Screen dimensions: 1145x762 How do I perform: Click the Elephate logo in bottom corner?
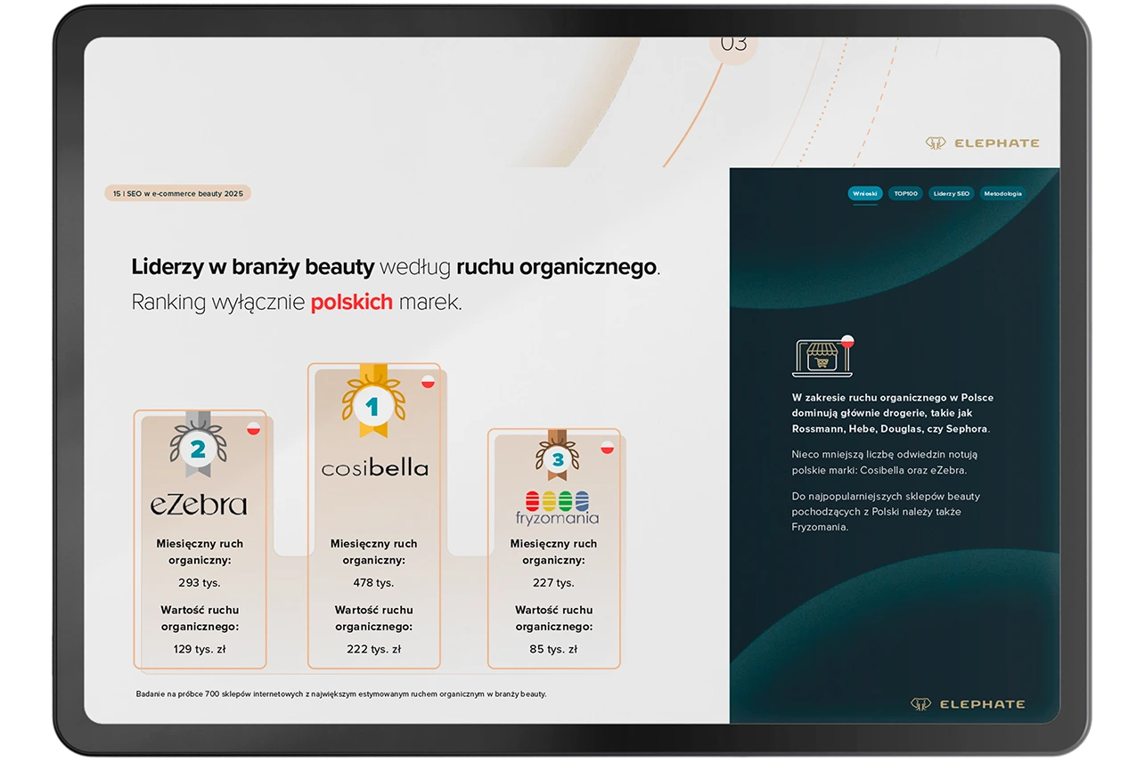click(x=968, y=704)
